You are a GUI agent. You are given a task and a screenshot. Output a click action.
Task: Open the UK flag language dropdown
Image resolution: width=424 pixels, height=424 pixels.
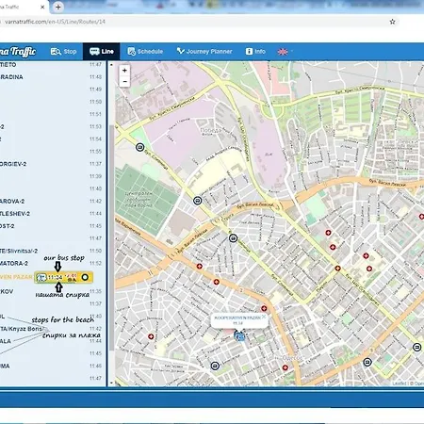point(285,52)
